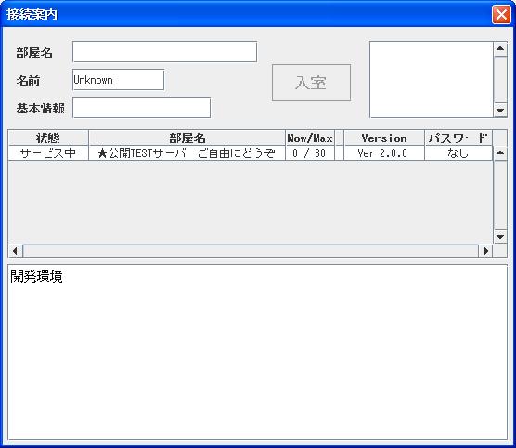Select the ★公開TESTサーバ room row
The width and height of the screenshot is (516, 448).
click(250, 153)
